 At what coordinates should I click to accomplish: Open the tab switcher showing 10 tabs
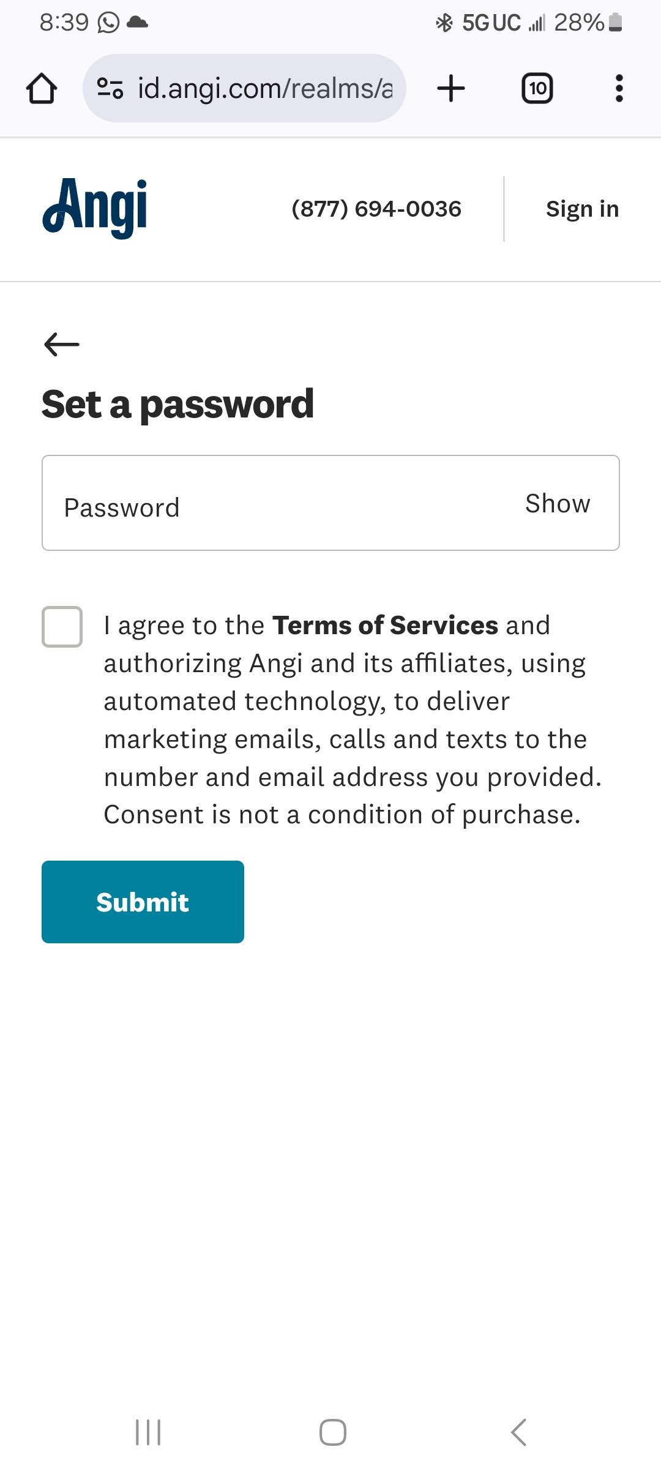point(537,88)
